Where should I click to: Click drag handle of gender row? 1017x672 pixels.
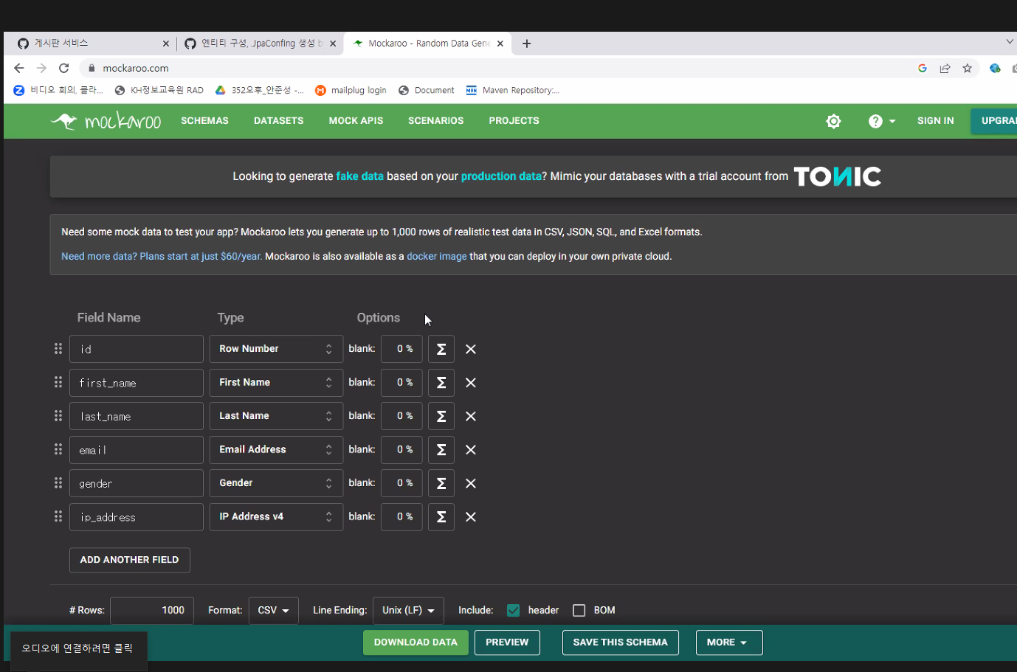(x=58, y=482)
